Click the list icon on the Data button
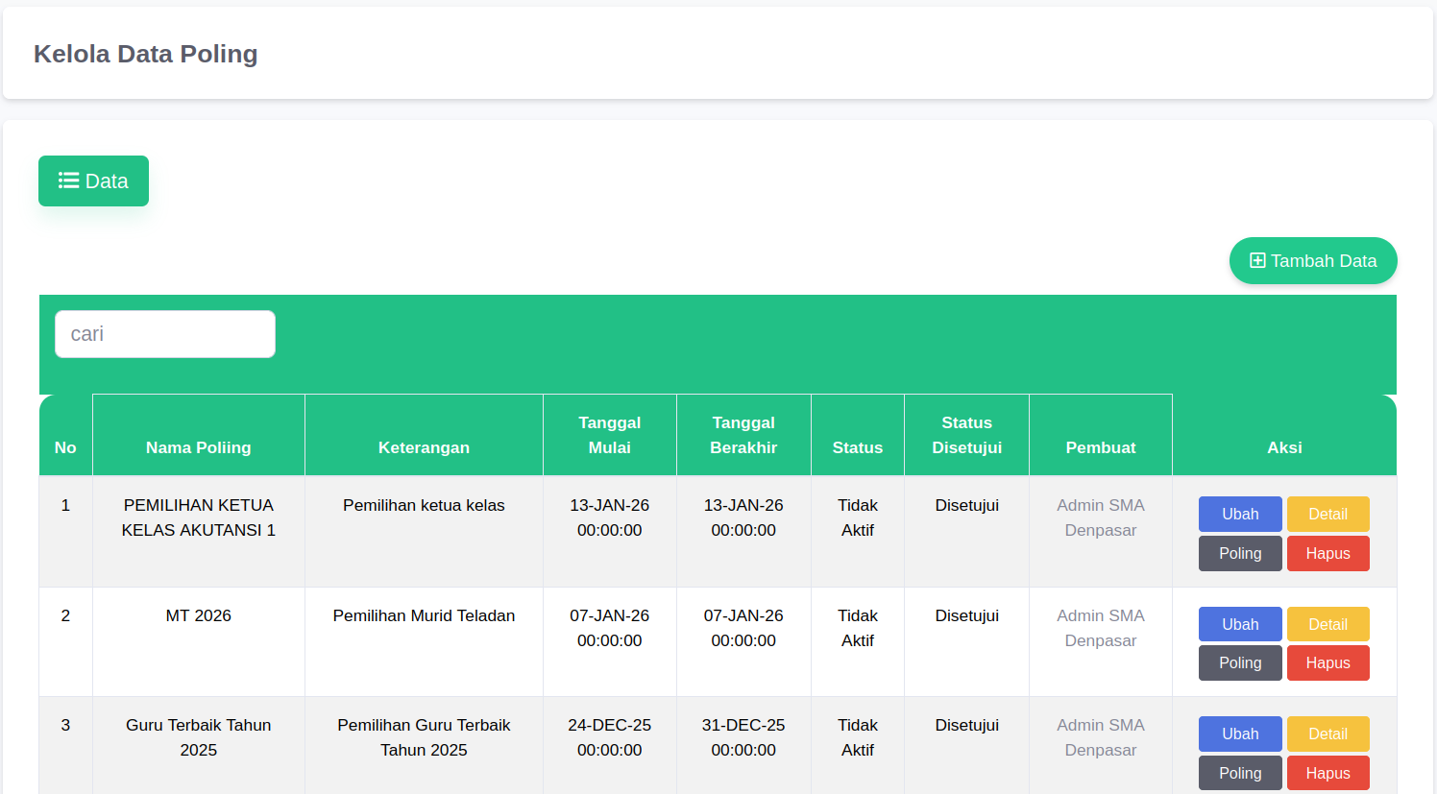Screen dimensions: 1437x794 click(67, 180)
